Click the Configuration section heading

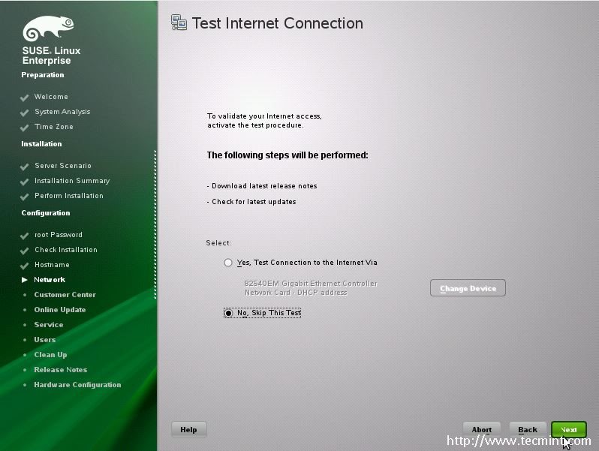tap(46, 213)
